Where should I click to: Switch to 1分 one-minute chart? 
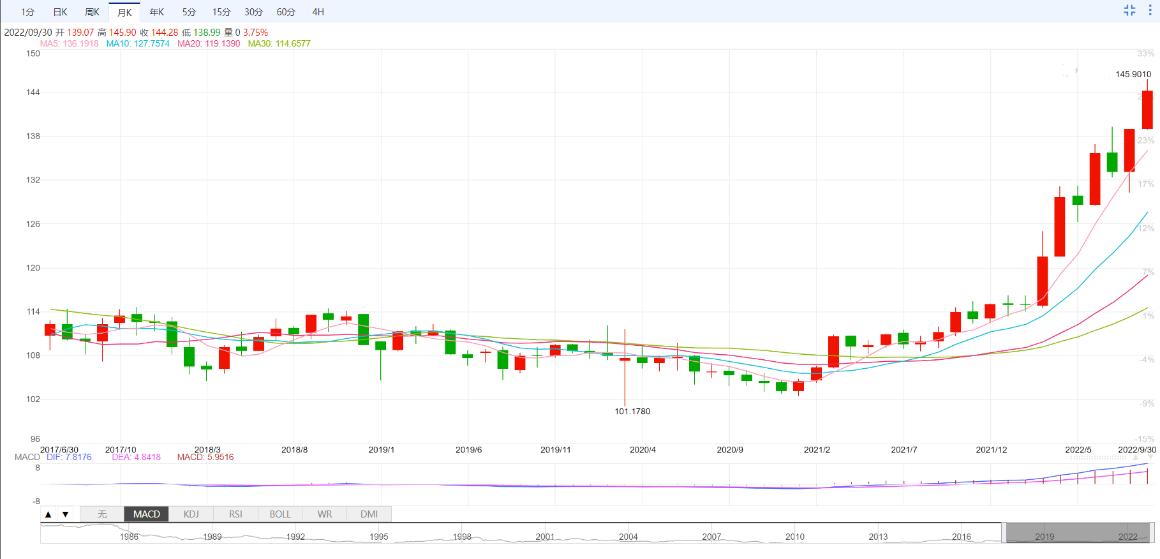pos(27,12)
